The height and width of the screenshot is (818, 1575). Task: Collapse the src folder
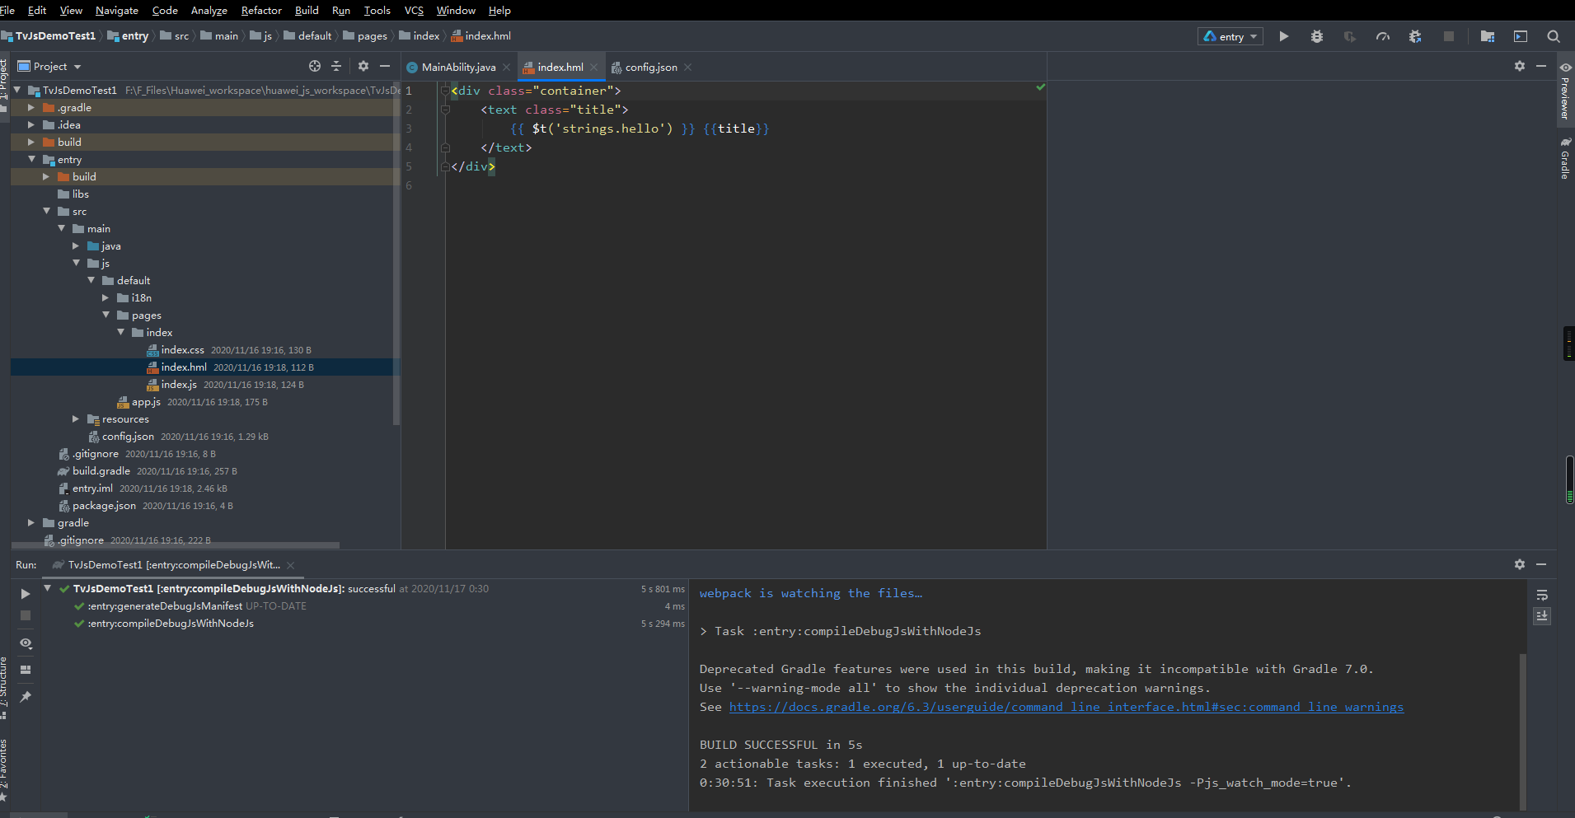tap(46, 212)
